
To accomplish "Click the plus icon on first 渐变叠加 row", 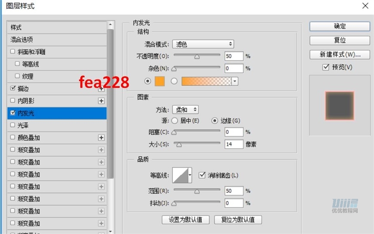I will pyautogui.click(x=101, y=150).
